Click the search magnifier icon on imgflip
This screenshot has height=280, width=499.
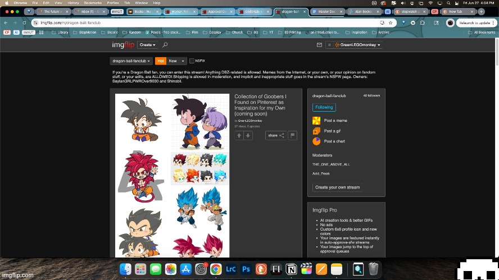click(165, 45)
